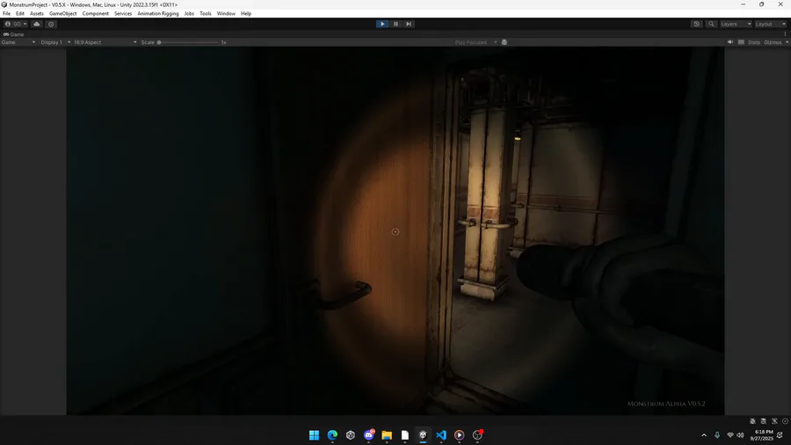Open the Animation Rigging menu
The height and width of the screenshot is (445, 791).
tap(158, 13)
